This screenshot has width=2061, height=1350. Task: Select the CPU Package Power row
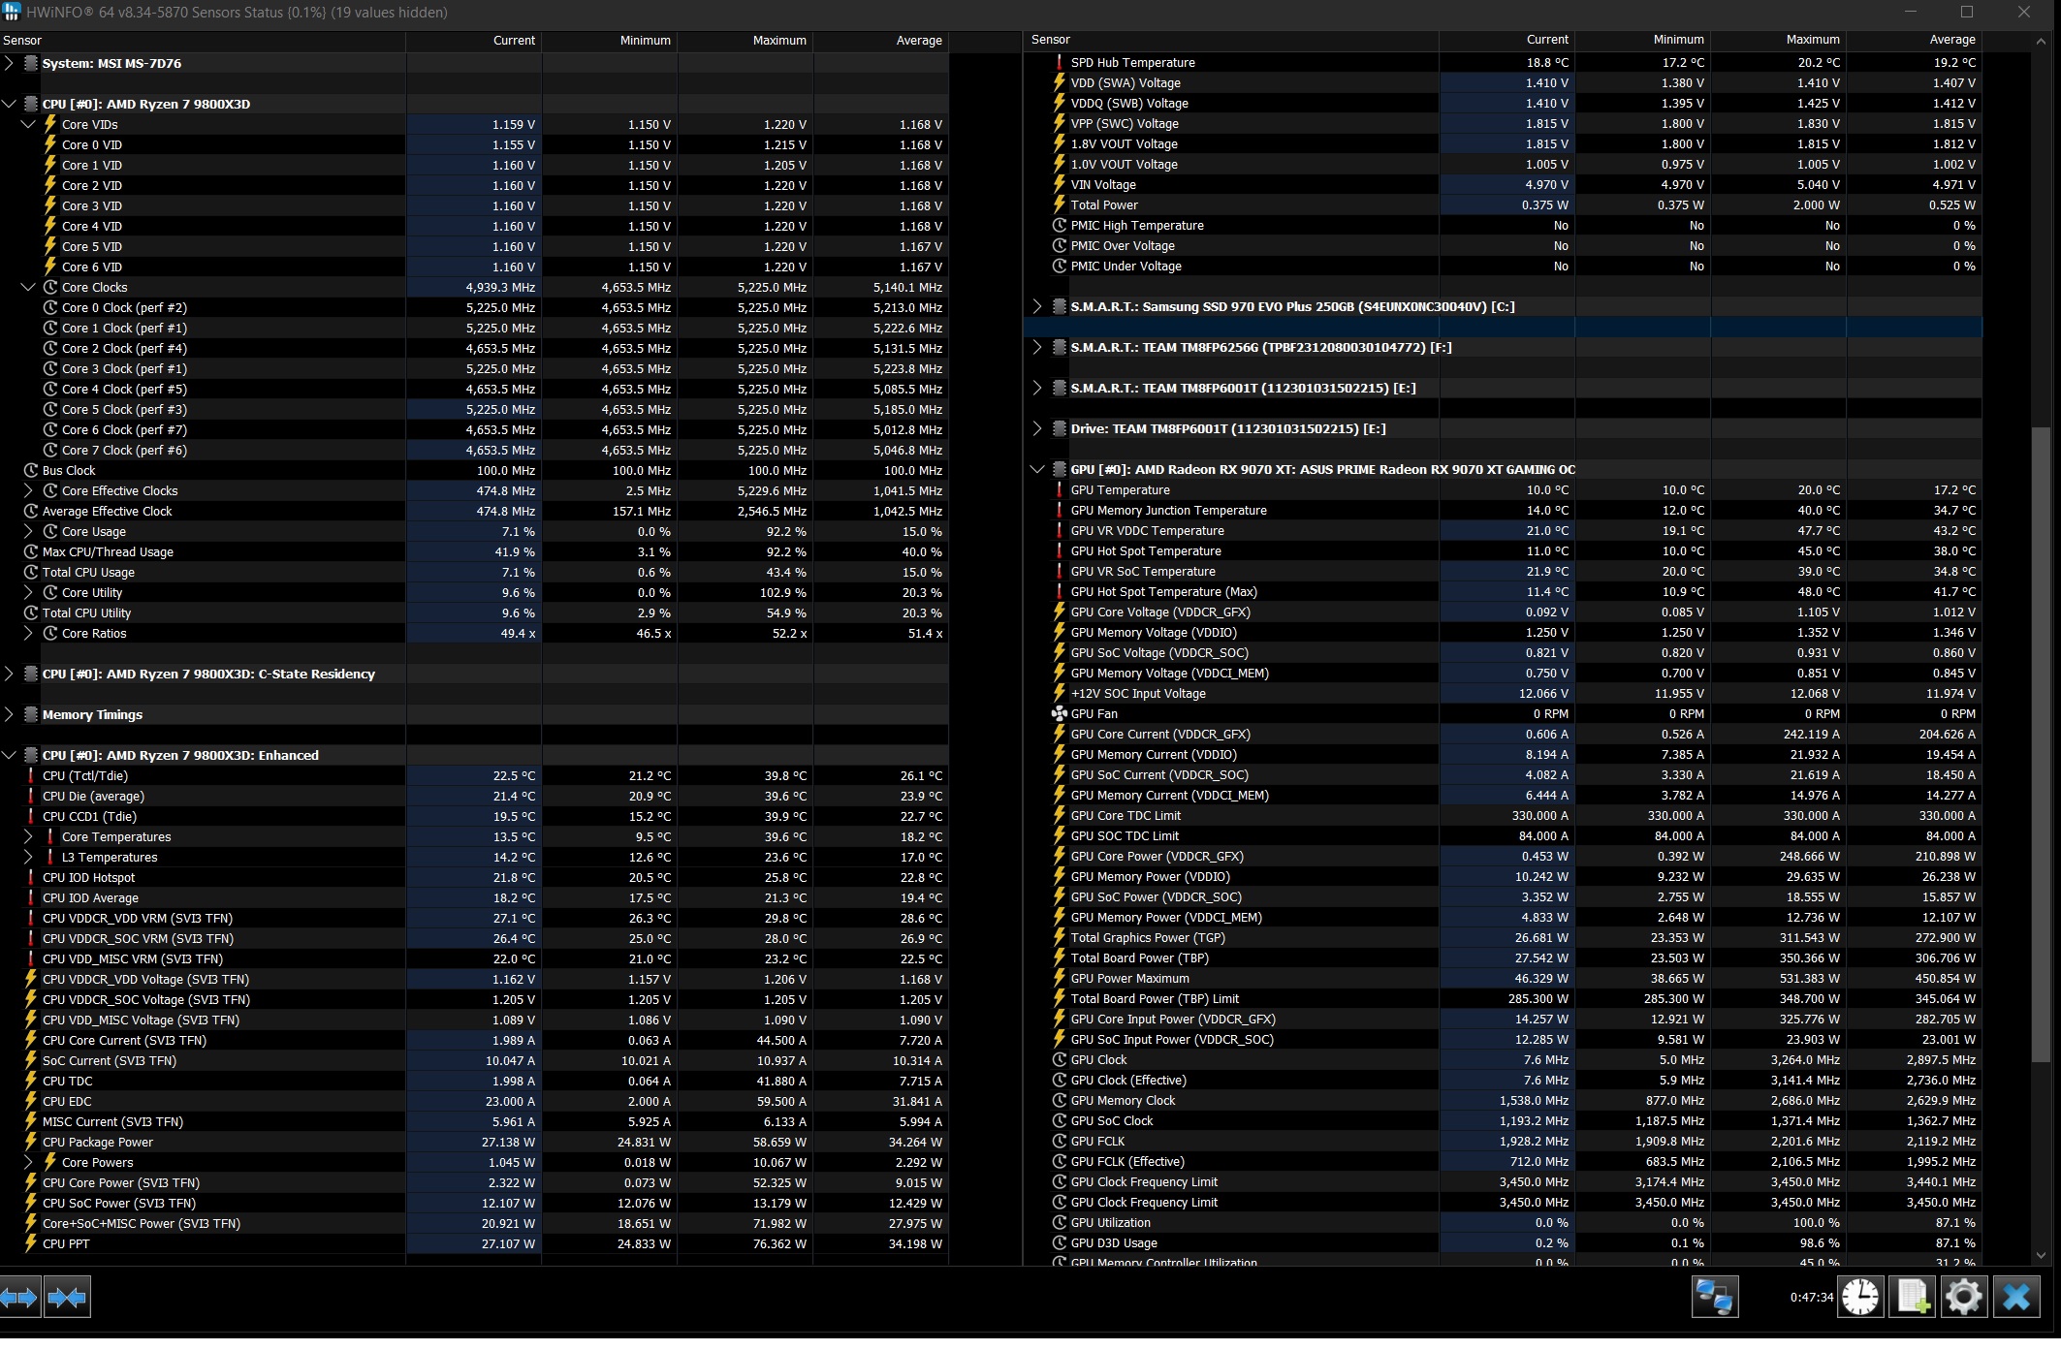click(x=98, y=1143)
